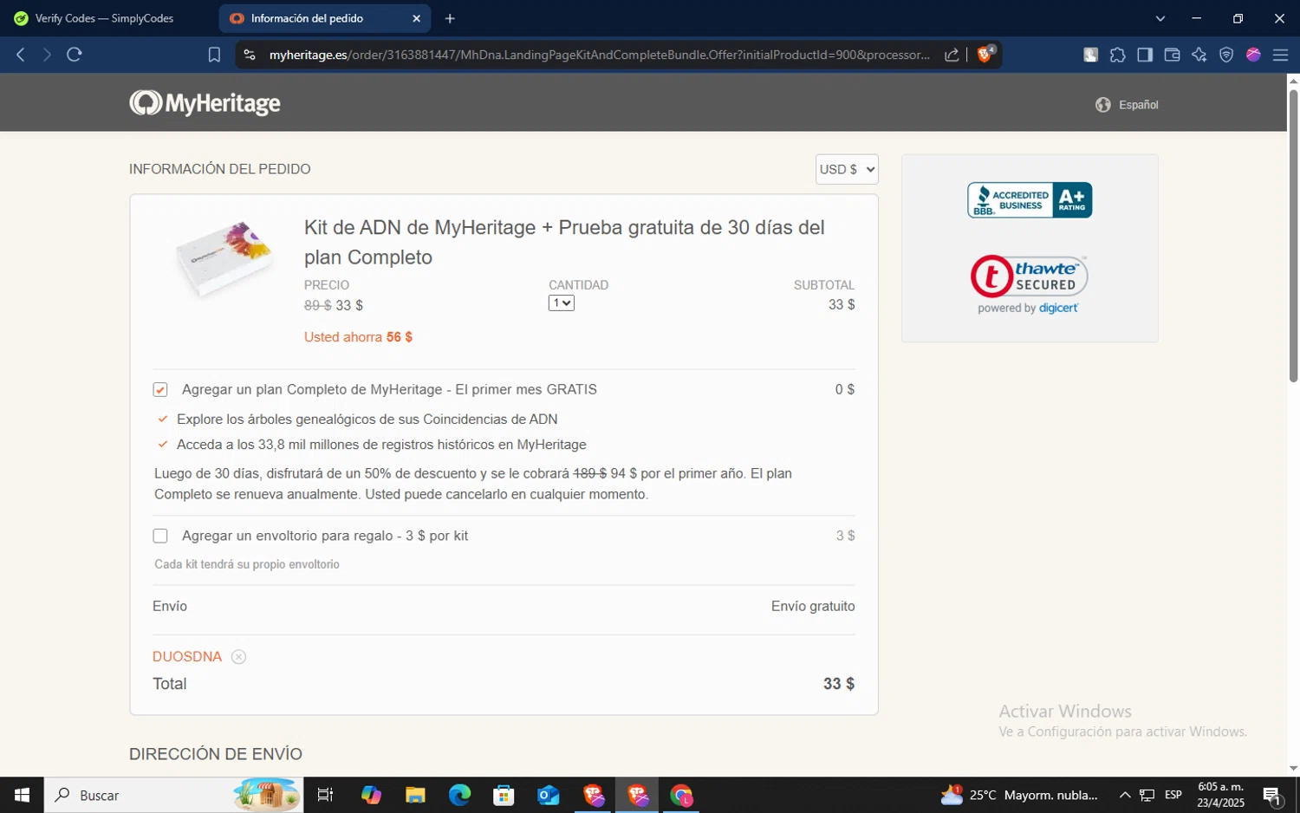Close the Información del pedido tab
Image resolution: width=1300 pixels, height=813 pixels.
click(x=416, y=18)
